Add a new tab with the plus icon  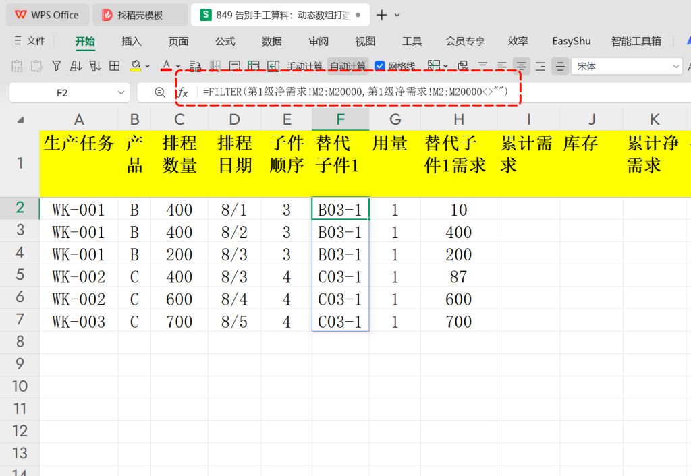click(x=382, y=15)
